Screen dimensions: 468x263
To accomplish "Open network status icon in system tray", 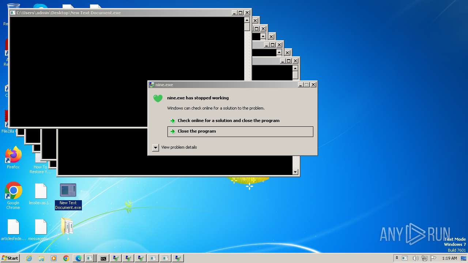I will (424, 258).
